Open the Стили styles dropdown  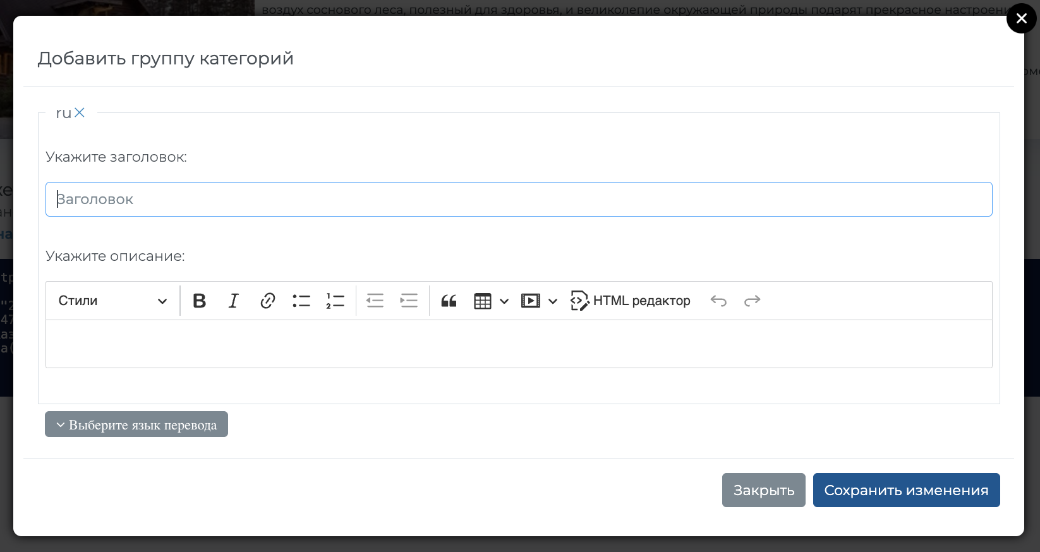tap(112, 301)
